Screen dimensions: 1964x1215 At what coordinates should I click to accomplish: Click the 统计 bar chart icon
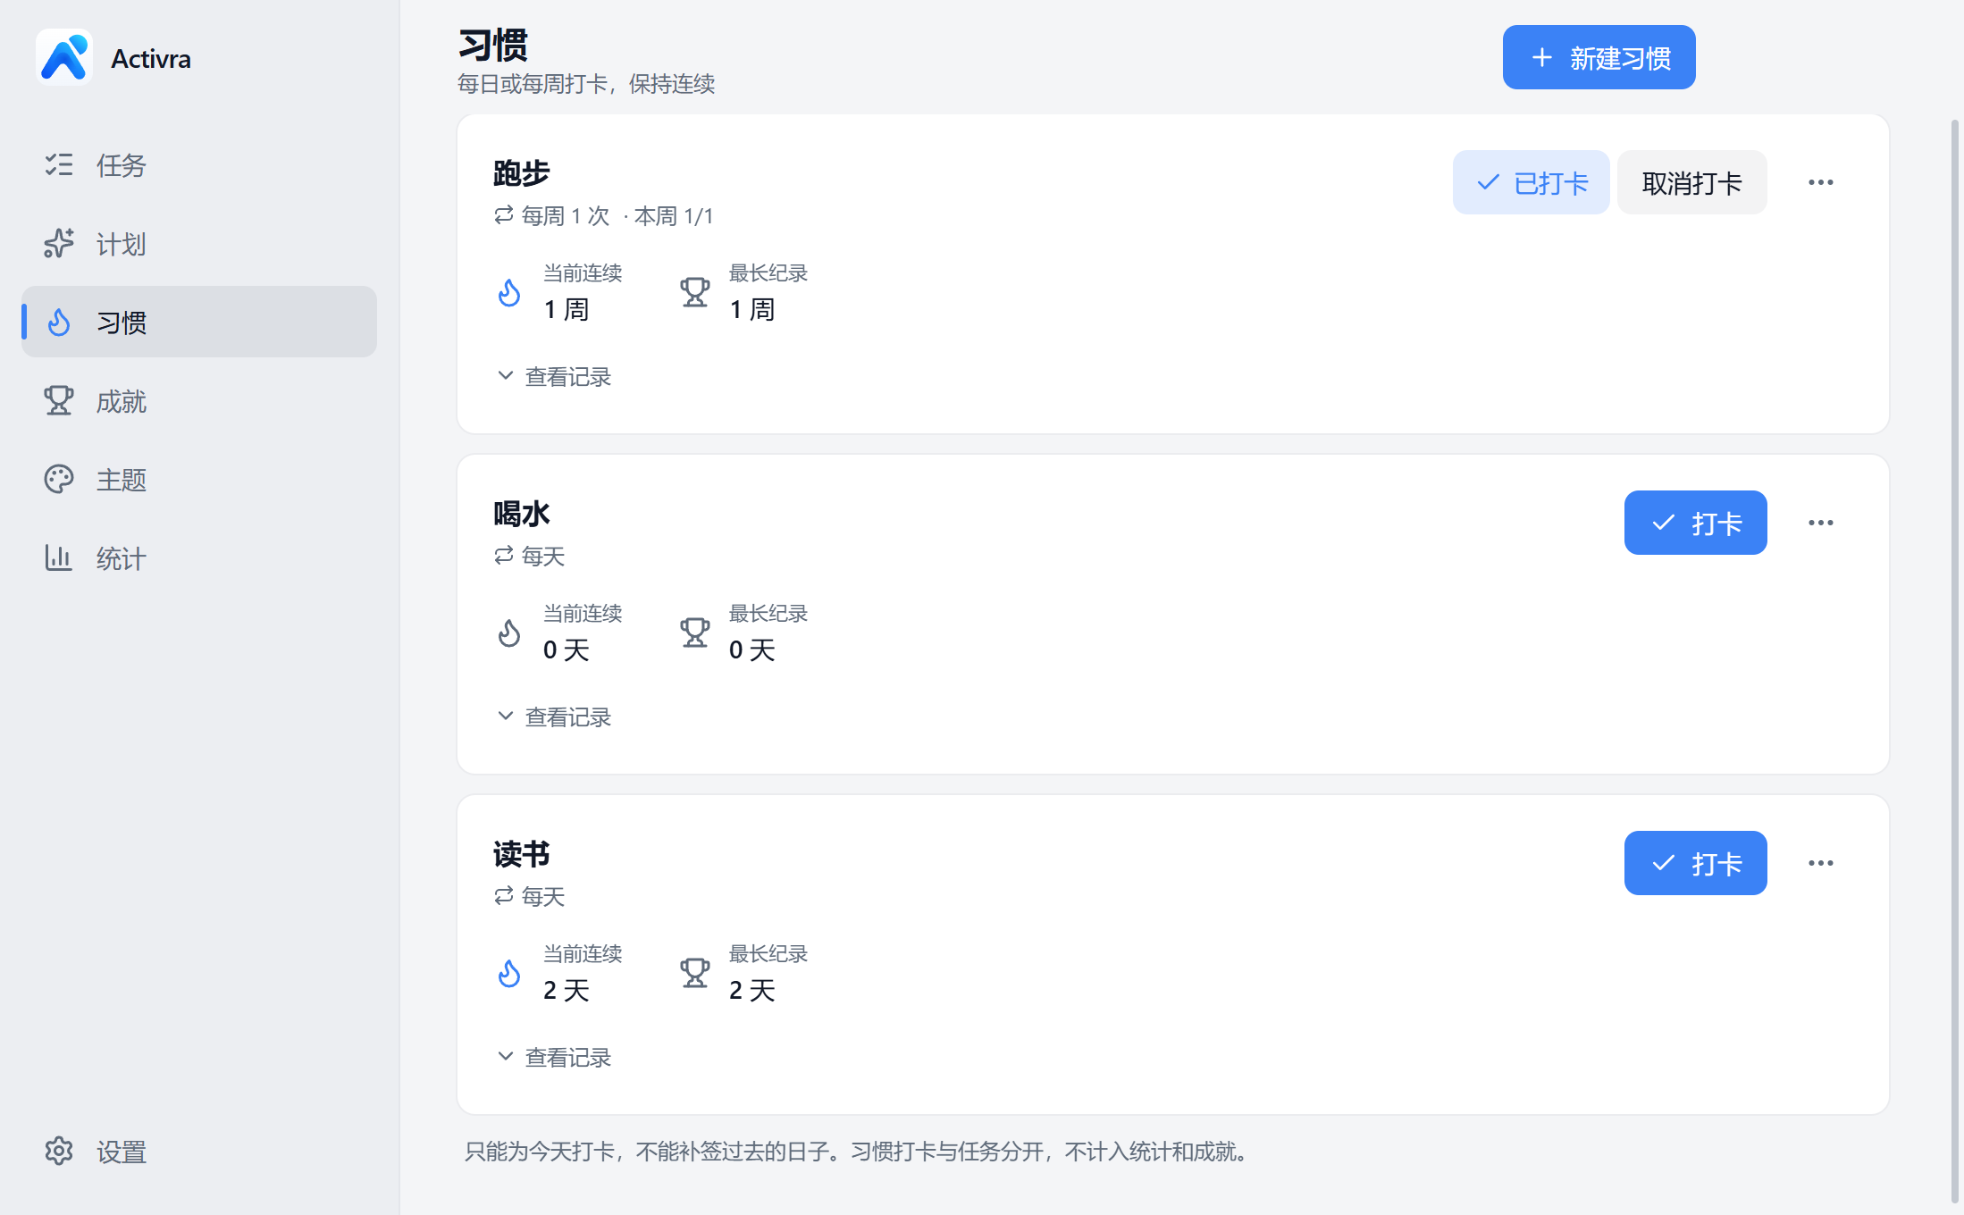point(59,558)
